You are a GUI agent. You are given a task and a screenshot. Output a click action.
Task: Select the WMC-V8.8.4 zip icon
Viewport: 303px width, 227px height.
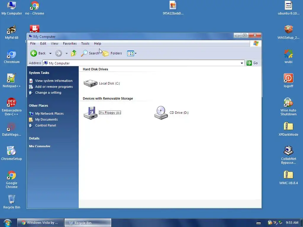[x=289, y=178]
